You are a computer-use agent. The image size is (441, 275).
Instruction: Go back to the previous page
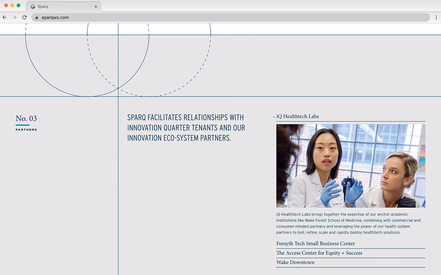5,17
